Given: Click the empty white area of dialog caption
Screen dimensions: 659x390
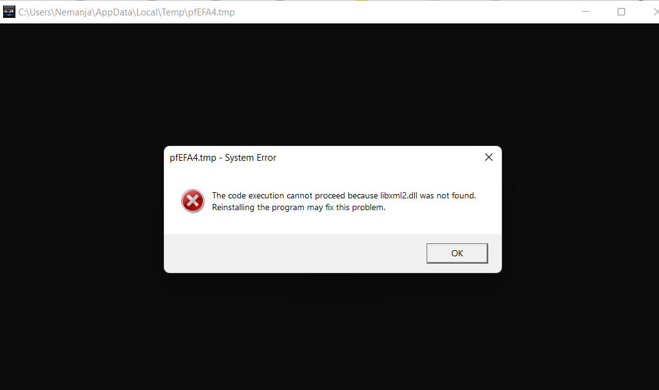Looking at the screenshot, I should click(379, 158).
